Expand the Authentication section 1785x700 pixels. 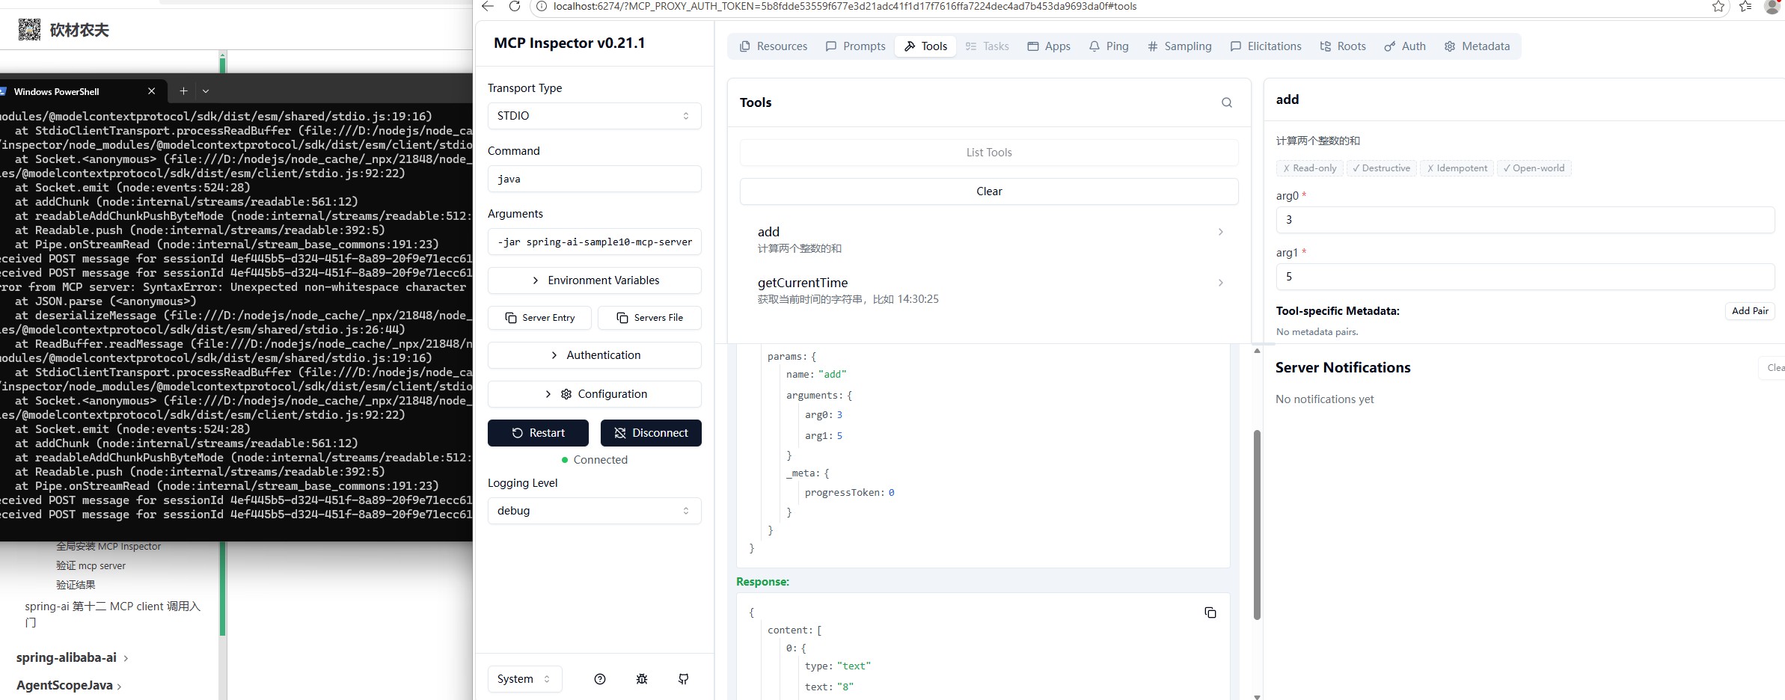(x=594, y=355)
